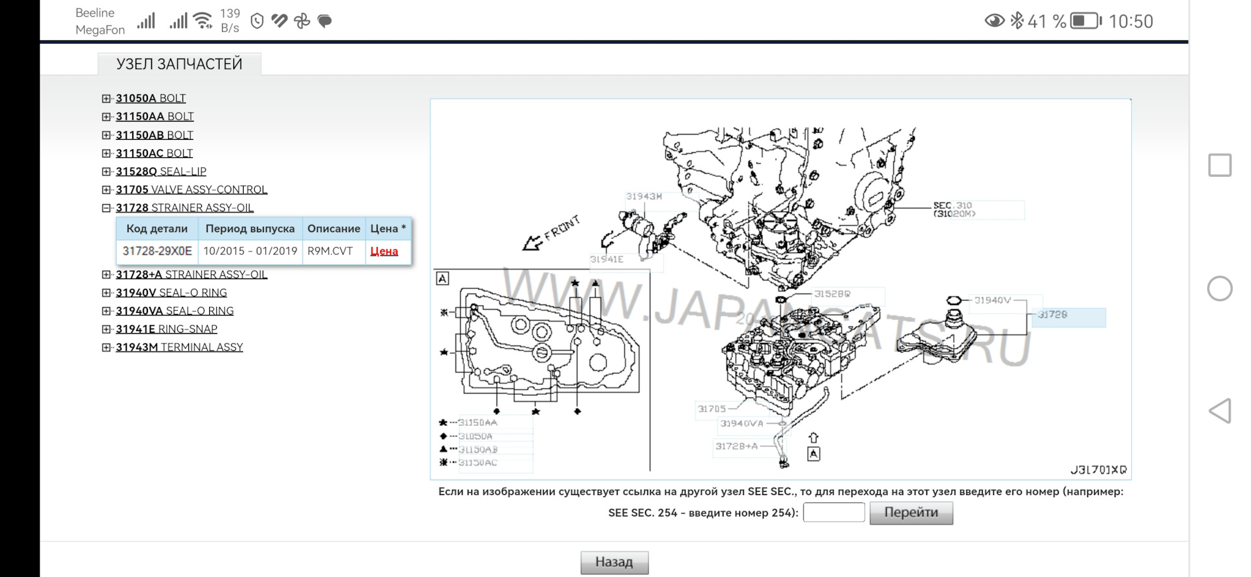Tap the Bluetooth status icon
This screenshot has height=577, width=1251.
1016,21
